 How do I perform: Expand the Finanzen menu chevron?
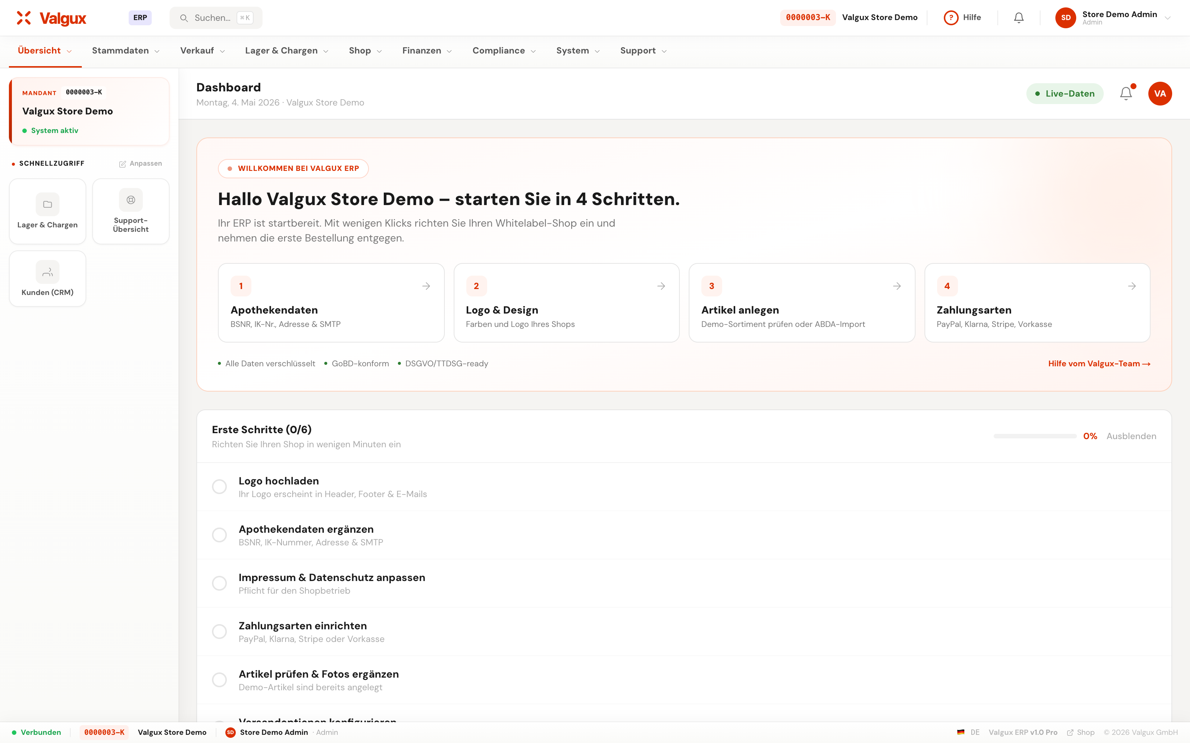(449, 51)
